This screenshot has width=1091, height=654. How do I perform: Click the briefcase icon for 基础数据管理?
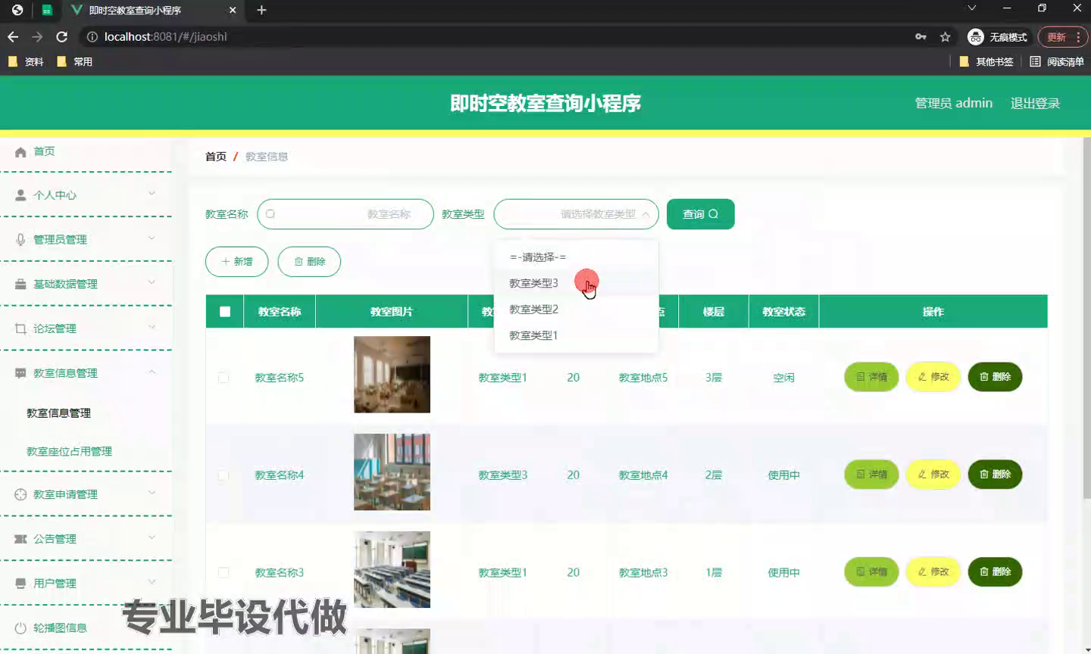[x=20, y=285]
